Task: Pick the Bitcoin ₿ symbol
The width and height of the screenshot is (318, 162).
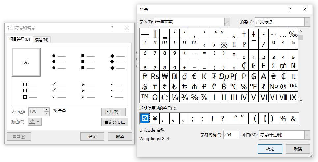Action: point(224,86)
